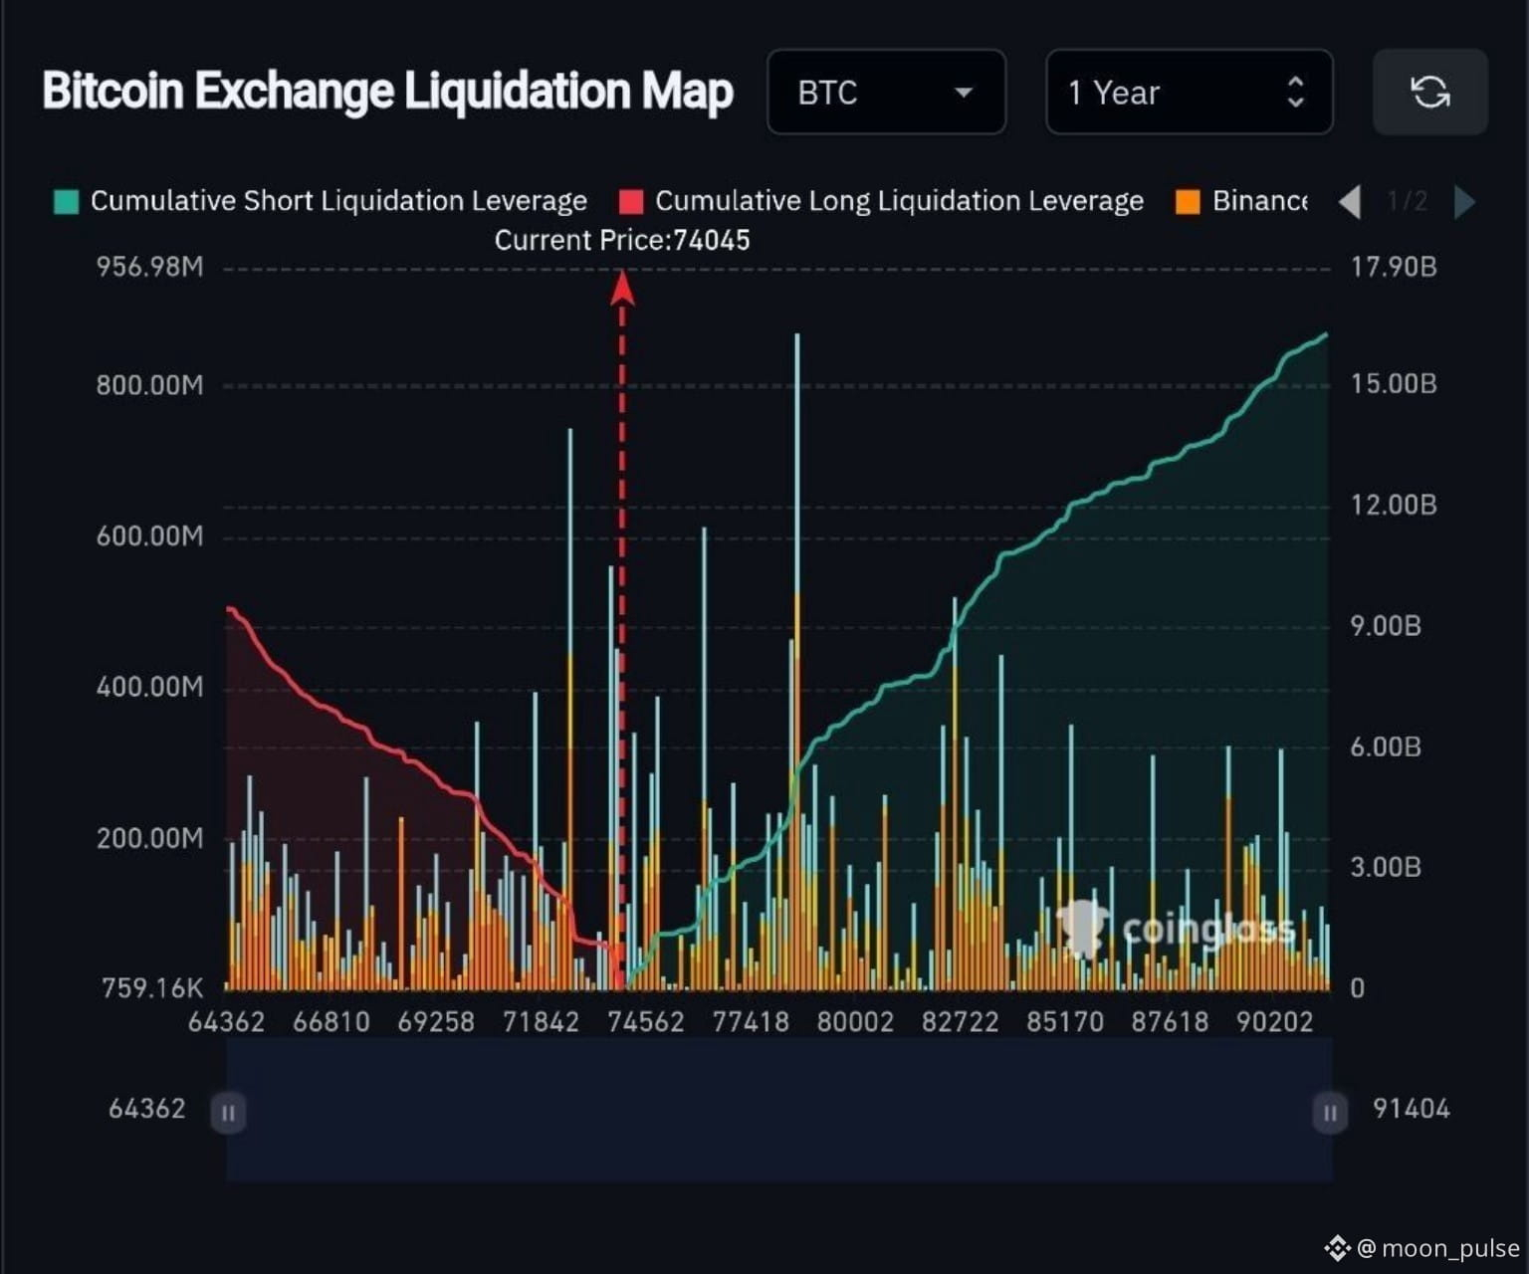Click the 6.00B right axis label

pyautogui.click(x=1386, y=747)
